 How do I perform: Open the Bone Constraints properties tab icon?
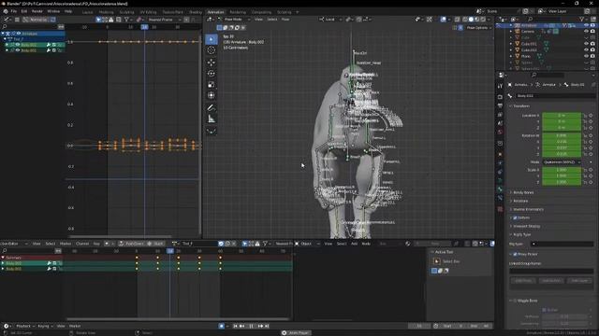(500, 198)
